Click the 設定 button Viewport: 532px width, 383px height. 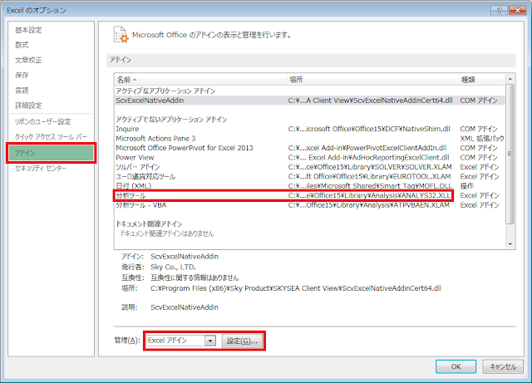pos(243,341)
